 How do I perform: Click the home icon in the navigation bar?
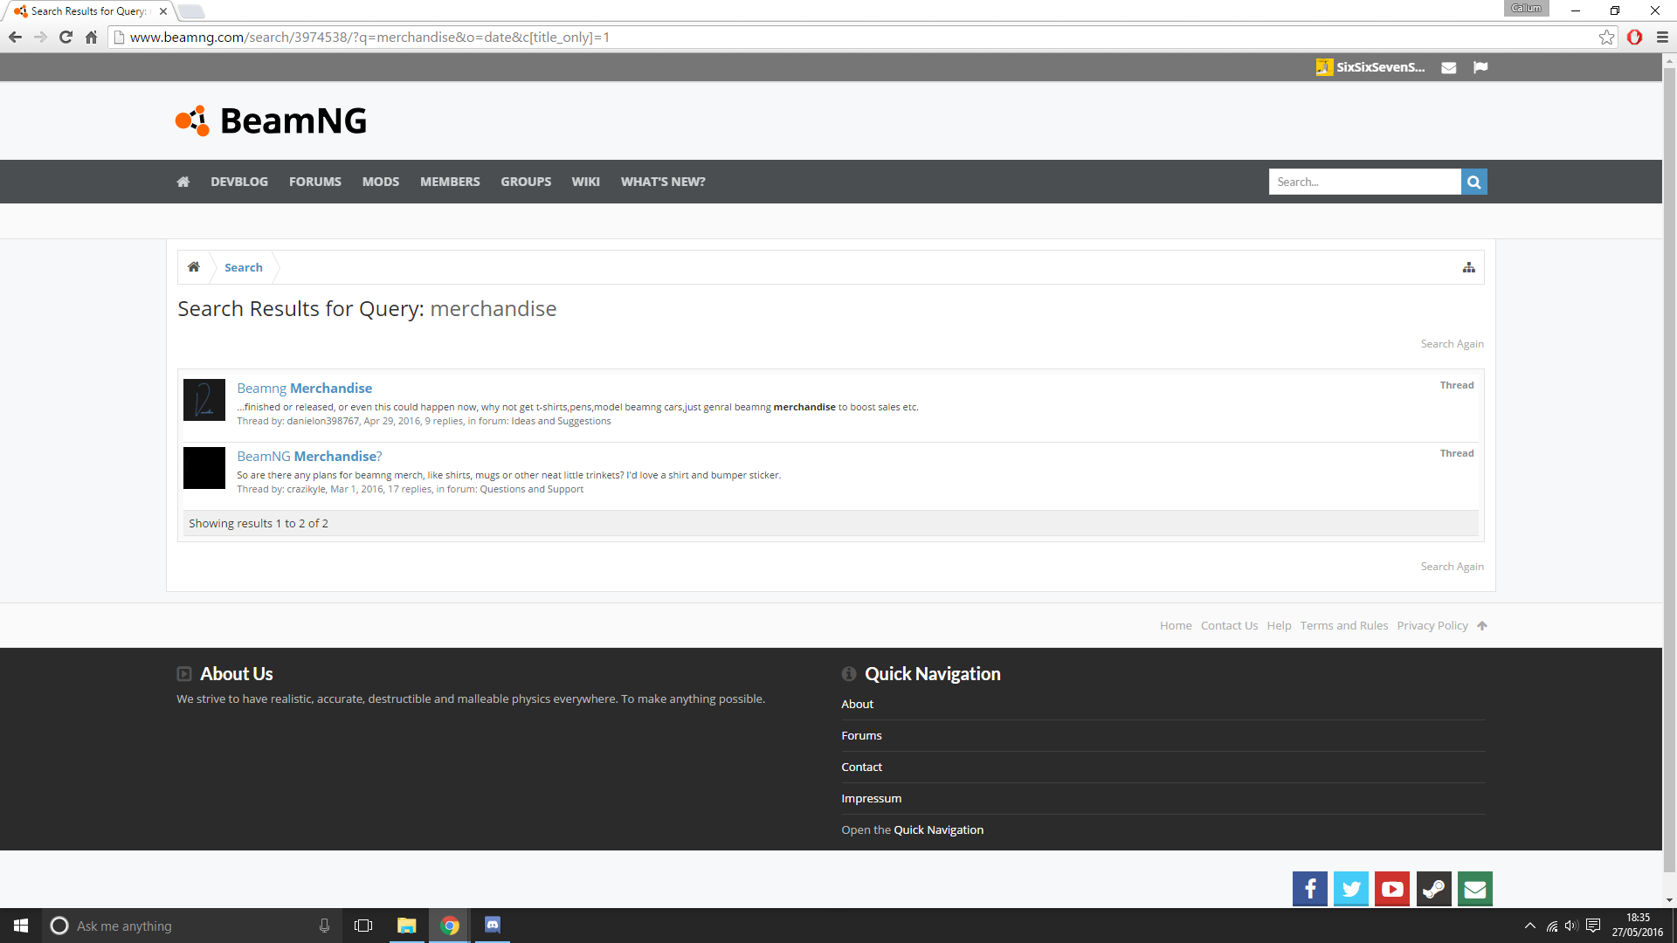(x=183, y=182)
